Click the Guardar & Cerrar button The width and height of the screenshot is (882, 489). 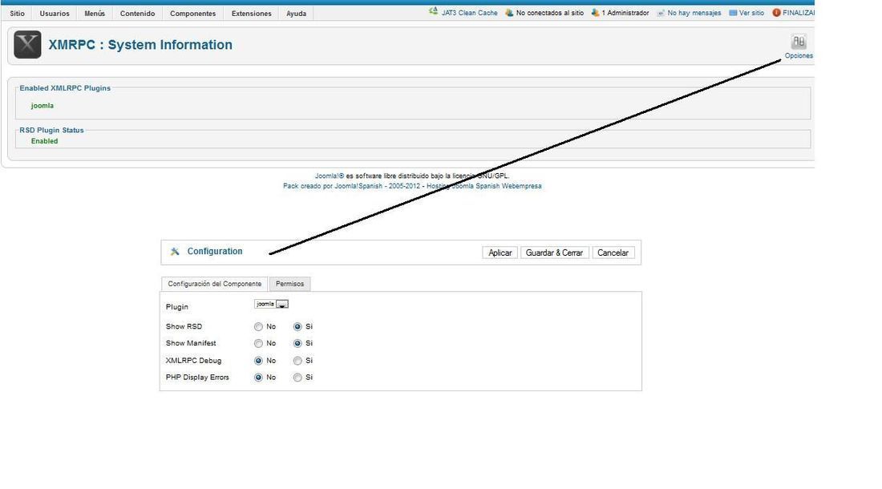[x=554, y=253]
